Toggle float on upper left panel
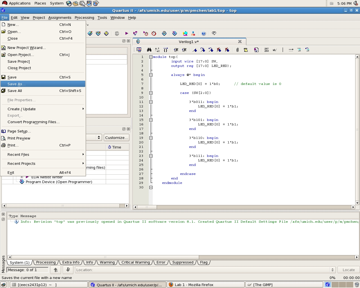The width and height of the screenshot is (360, 288). coord(124,41)
